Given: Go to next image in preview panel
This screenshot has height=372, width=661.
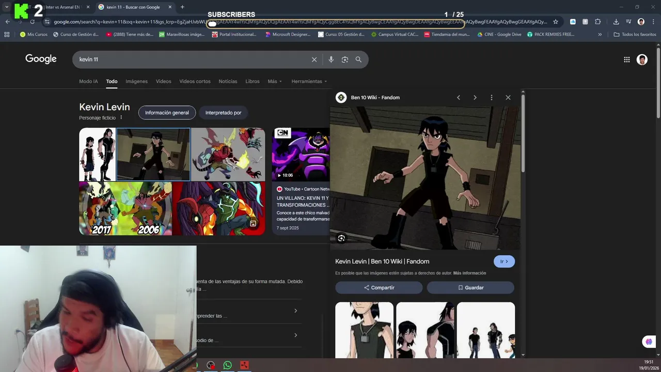Looking at the screenshot, I should (475, 97).
